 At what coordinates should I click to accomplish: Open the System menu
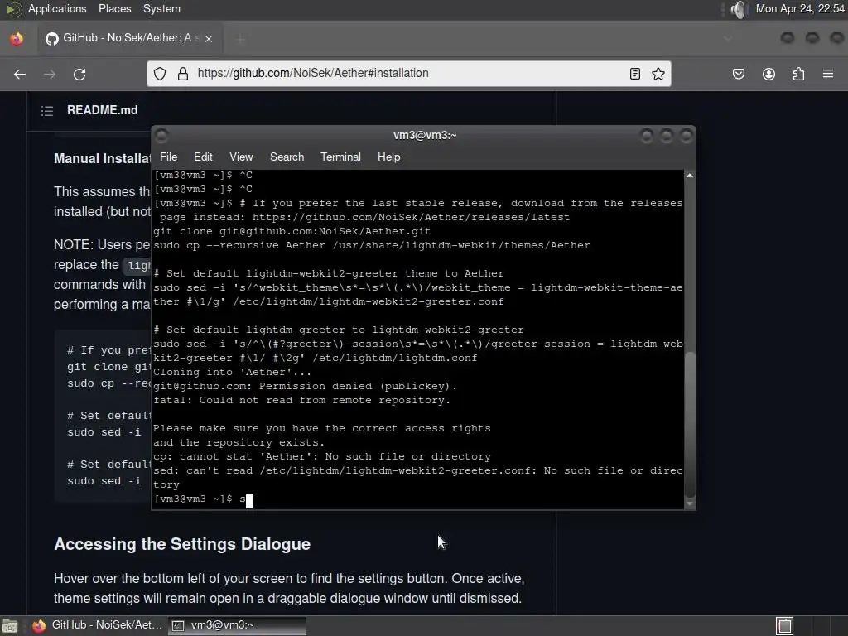point(161,8)
